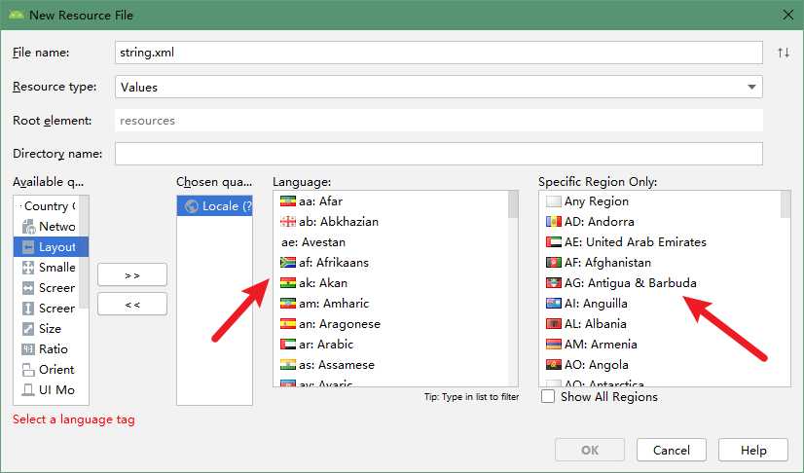Click the United Arab Emirates flag icon

554,242
